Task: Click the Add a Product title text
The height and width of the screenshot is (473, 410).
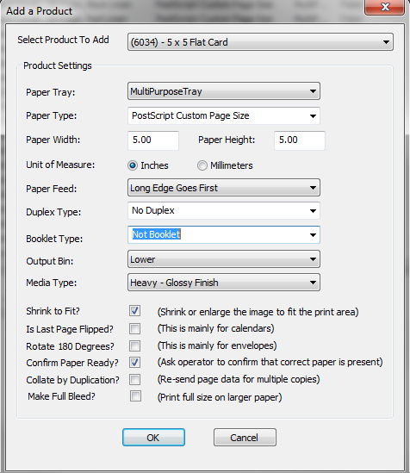Action: tap(40, 11)
